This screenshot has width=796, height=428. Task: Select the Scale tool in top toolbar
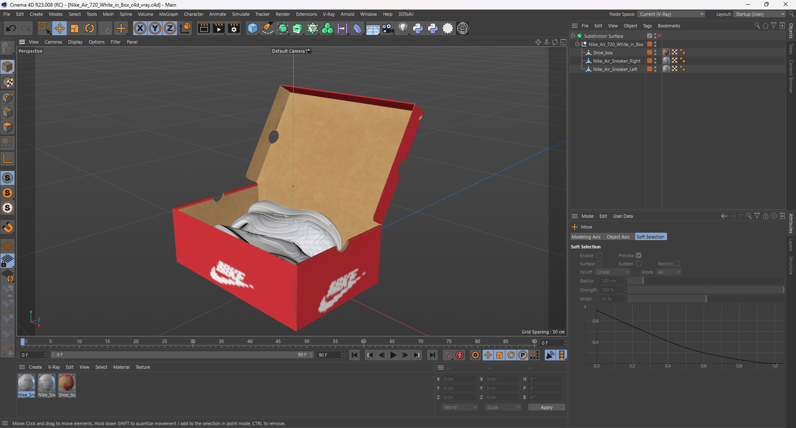[x=75, y=28]
